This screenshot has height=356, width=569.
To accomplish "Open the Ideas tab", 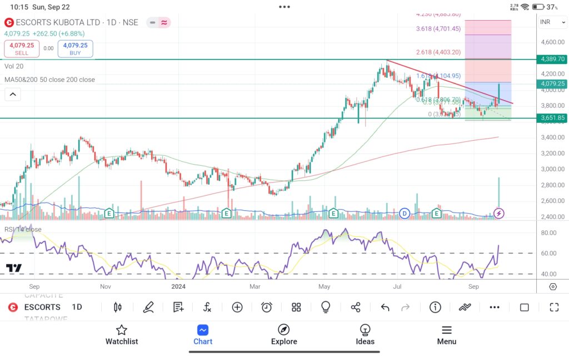I will tap(365, 335).
